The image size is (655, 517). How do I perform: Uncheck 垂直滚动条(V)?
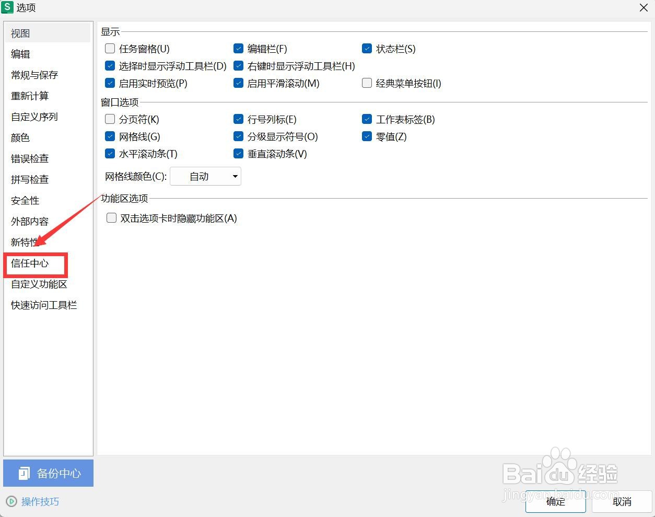click(x=238, y=154)
